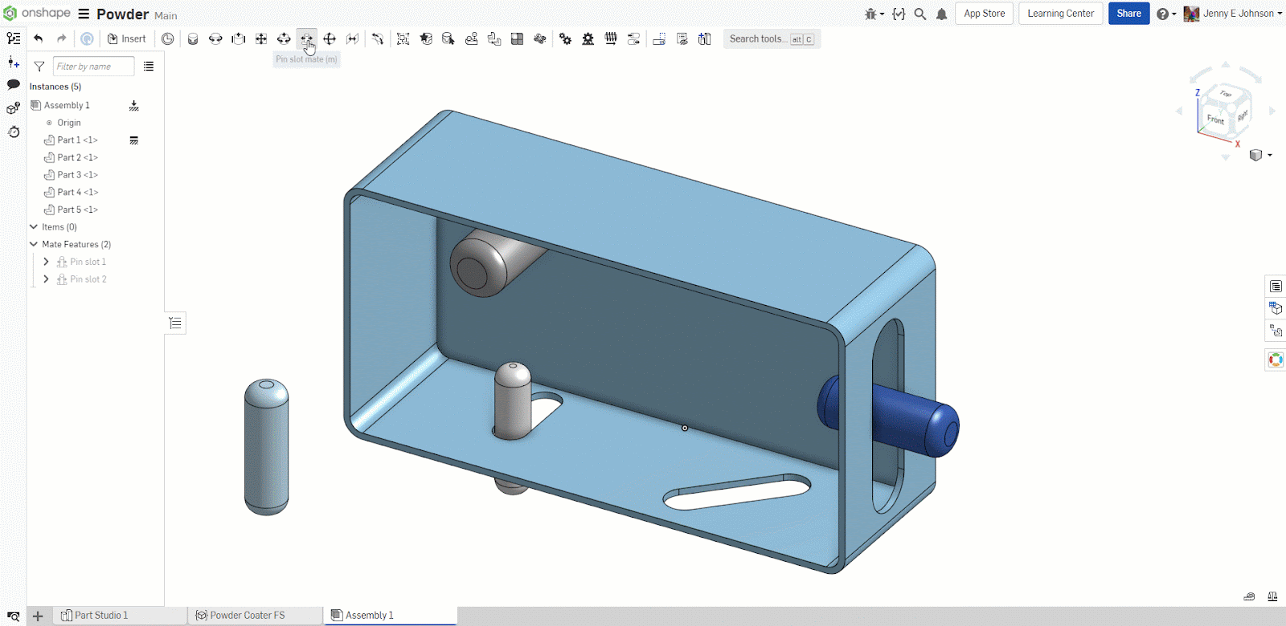Click the Filter by name field

(x=92, y=67)
